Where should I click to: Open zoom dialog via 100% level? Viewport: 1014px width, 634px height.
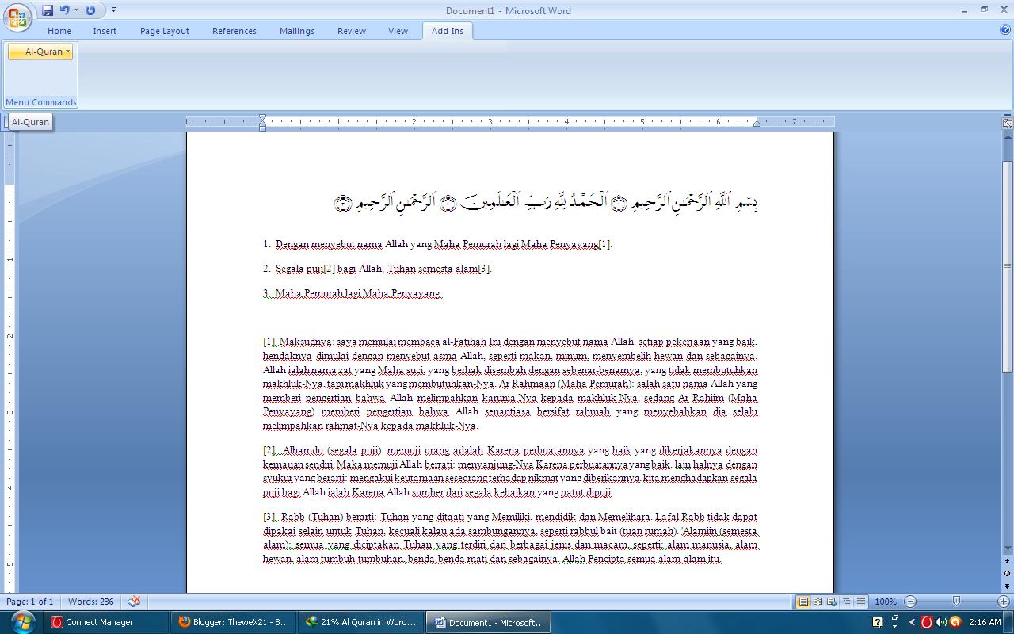[x=886, y=602]
